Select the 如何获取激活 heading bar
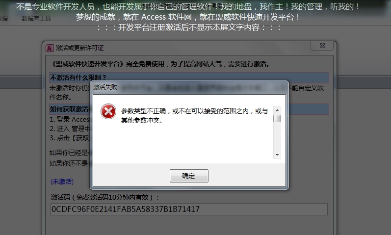 189,109
